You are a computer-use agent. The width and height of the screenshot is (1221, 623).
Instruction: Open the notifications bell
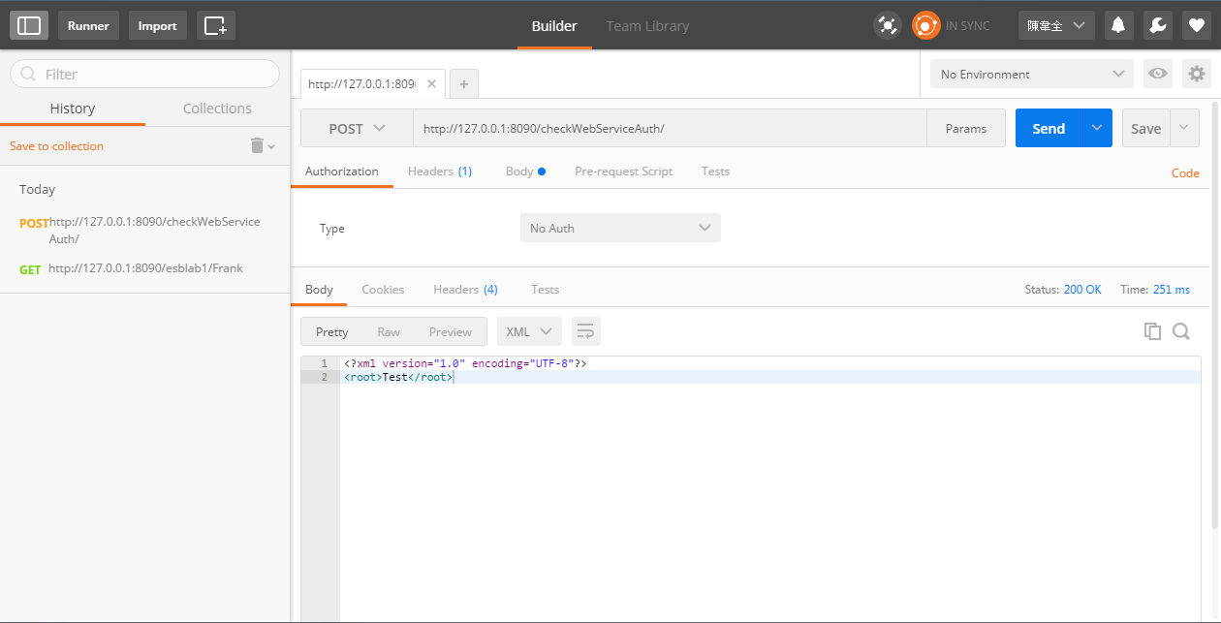point(1118,25)
